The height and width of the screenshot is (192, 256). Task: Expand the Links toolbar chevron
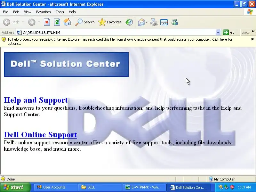tap(253, 31)
